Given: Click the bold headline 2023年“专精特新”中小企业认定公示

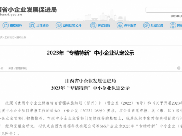Looking at the screenshot, I should (90, 53).
